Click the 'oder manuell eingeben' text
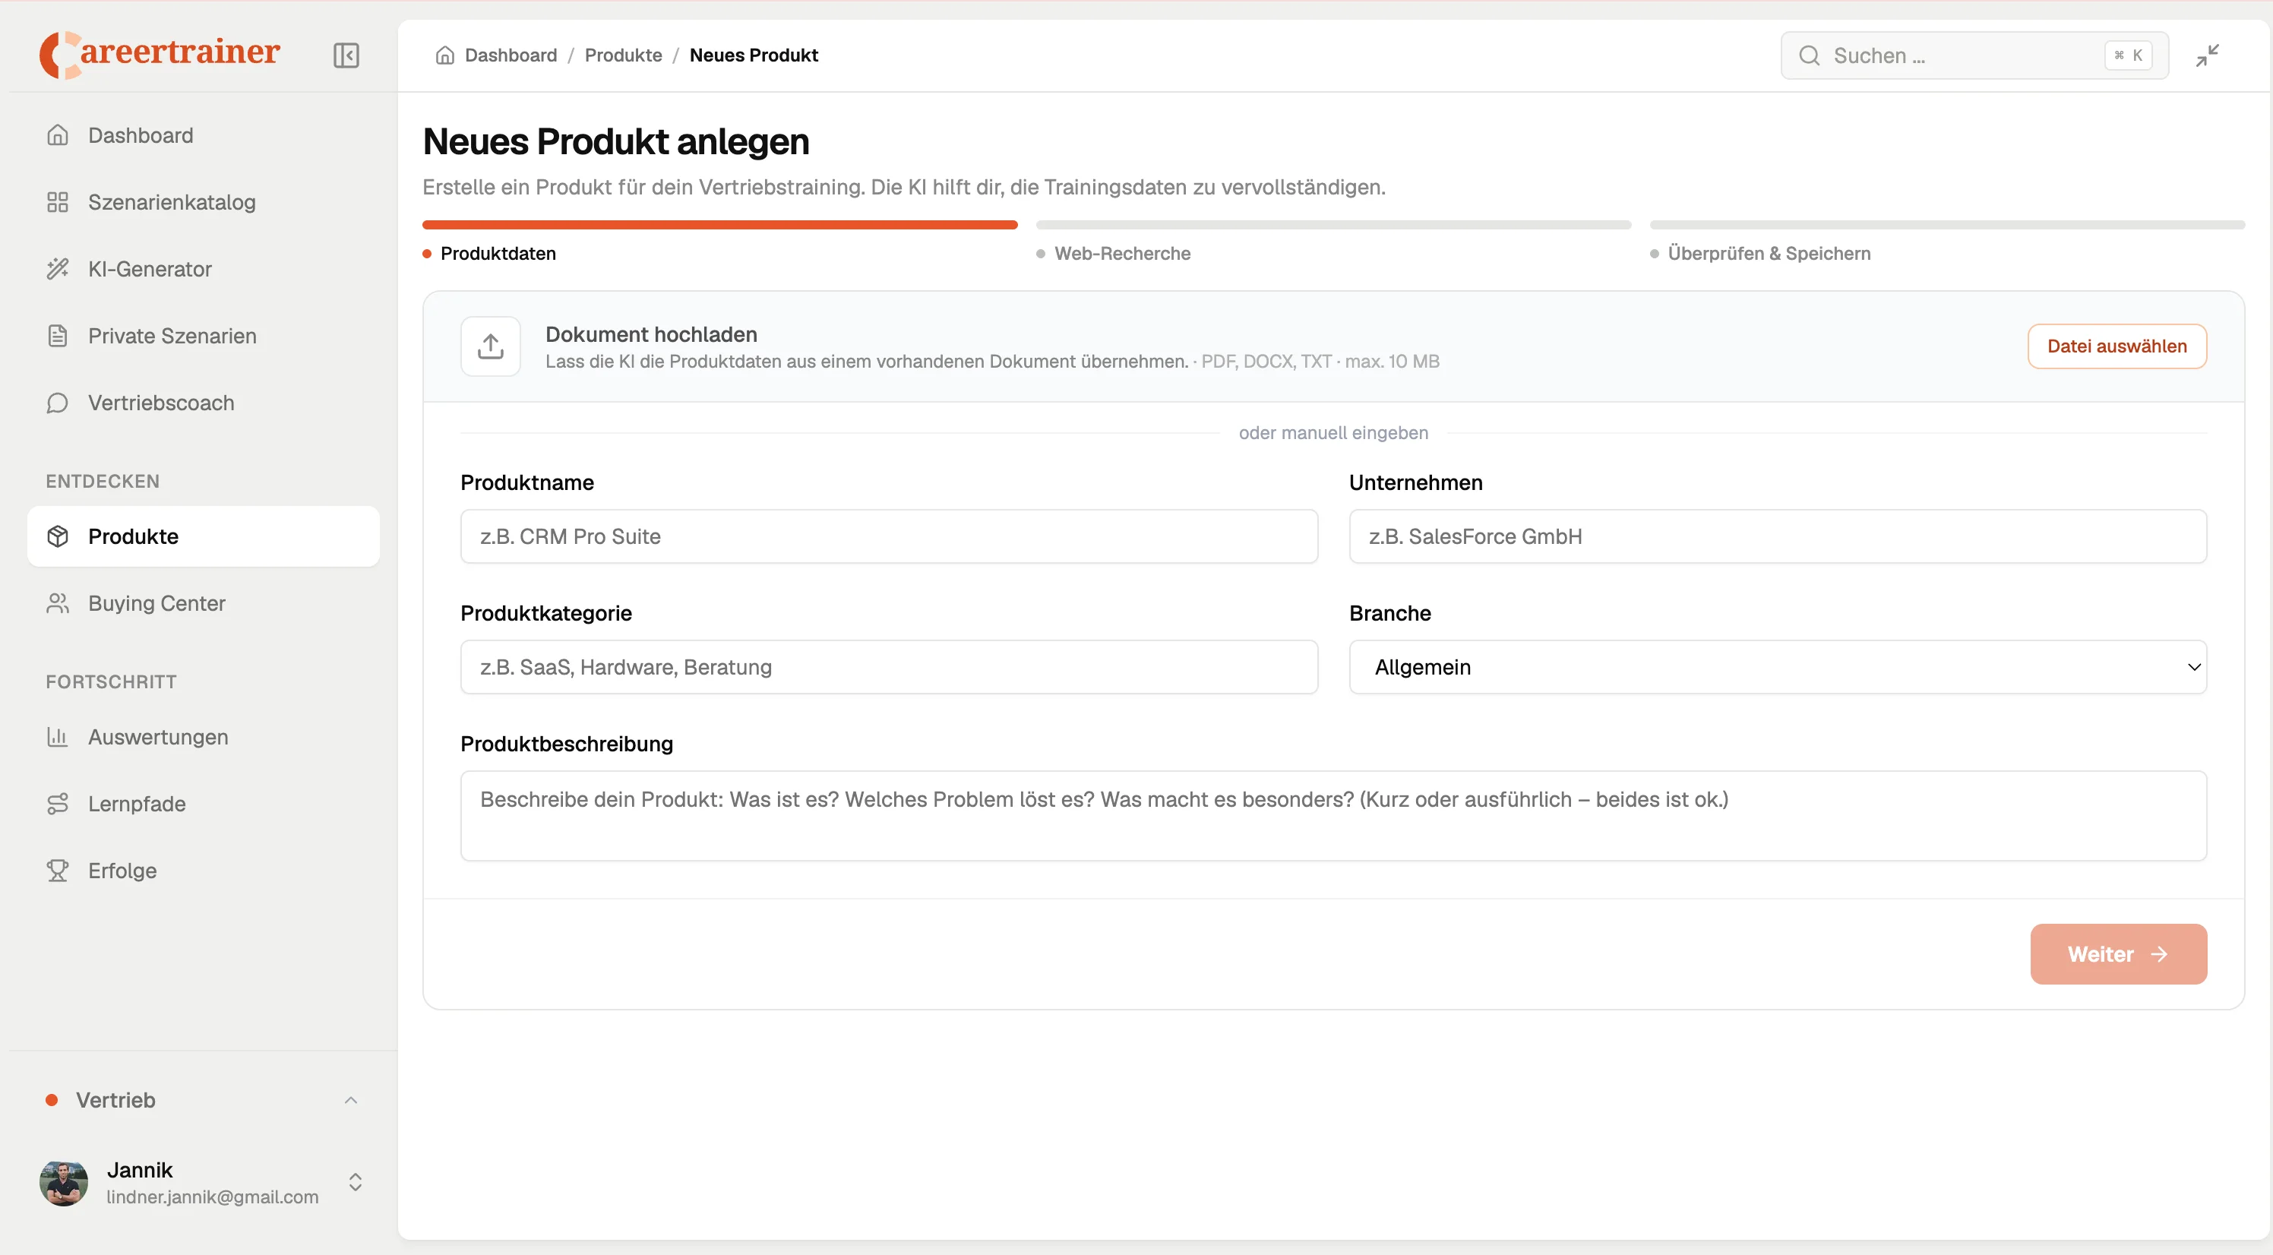 (x=1333, y=432)
